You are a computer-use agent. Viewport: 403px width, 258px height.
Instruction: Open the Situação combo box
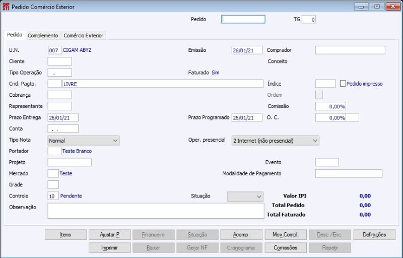click(x=245, y=197)
